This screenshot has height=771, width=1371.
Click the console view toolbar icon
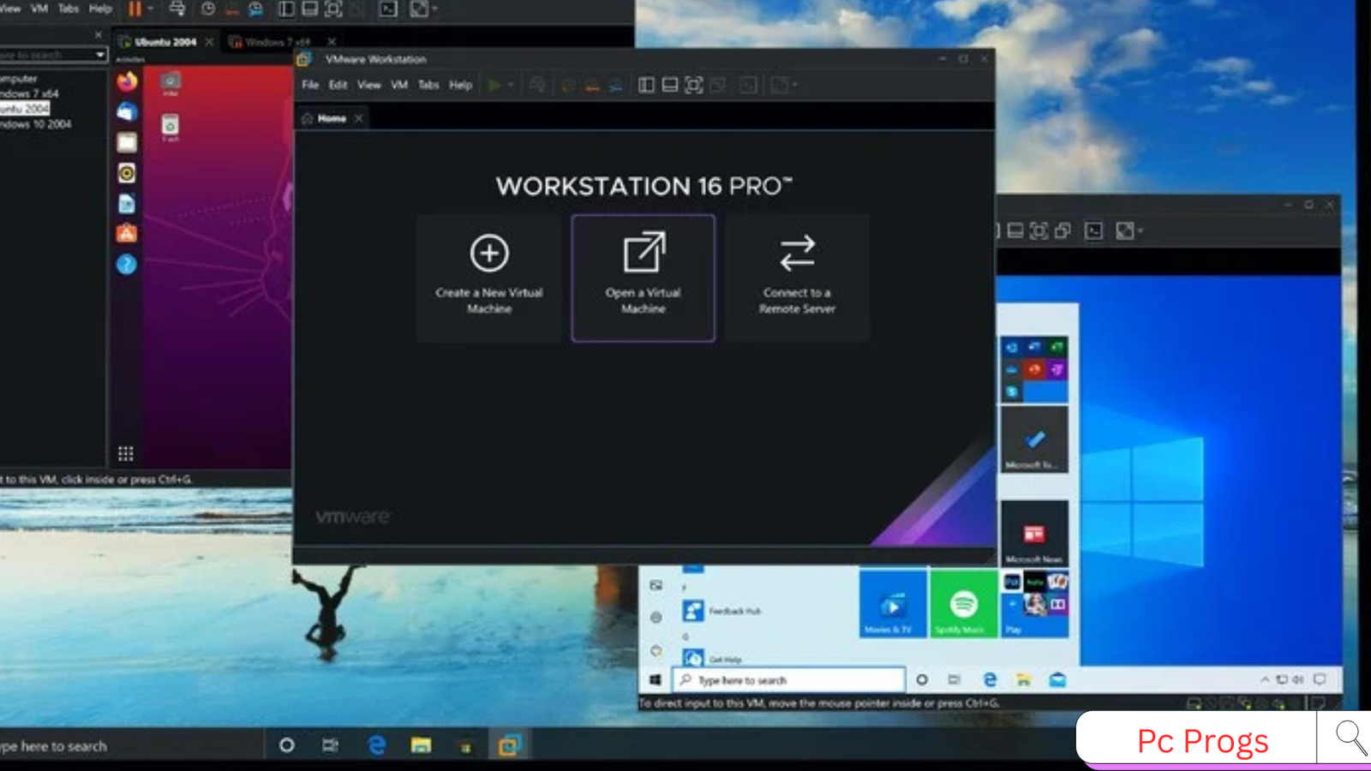tap(748, 85)
